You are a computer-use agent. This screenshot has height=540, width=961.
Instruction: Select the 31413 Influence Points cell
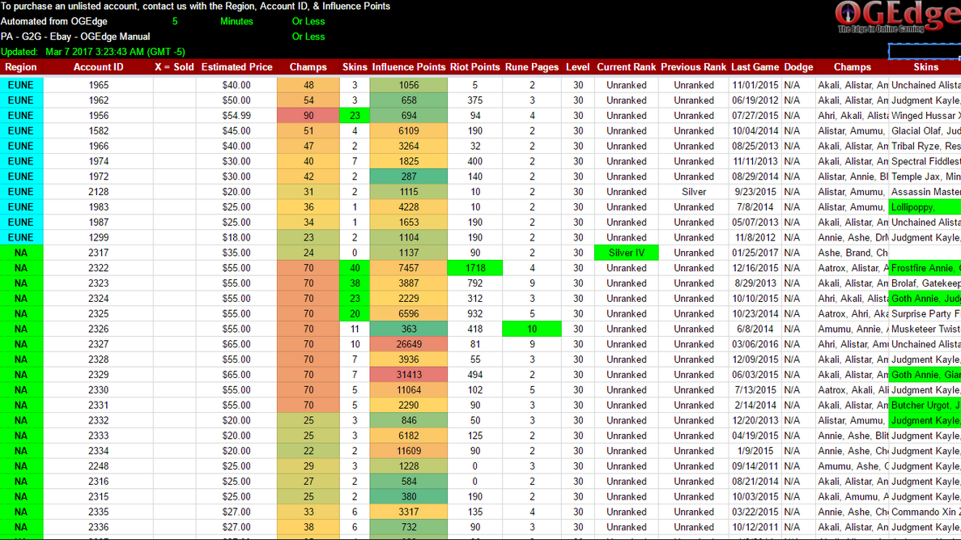(409, 375)
